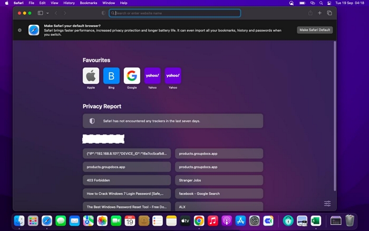Open the Trash in the Dock

pyautogui.click(x=349, y=220)
